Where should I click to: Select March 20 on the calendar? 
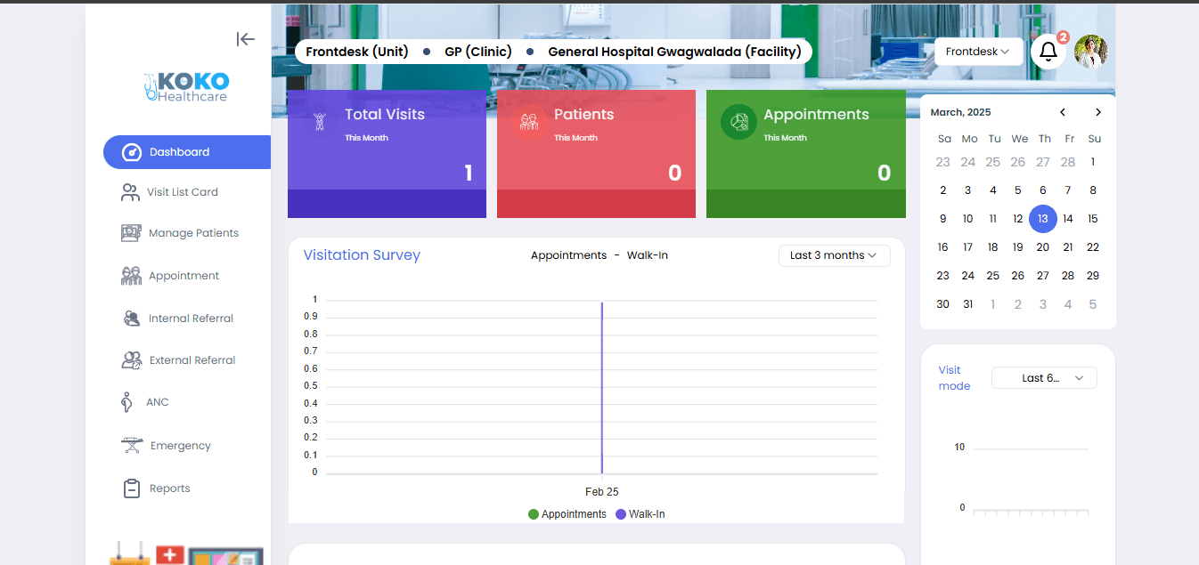click(x=1043, y=247)
